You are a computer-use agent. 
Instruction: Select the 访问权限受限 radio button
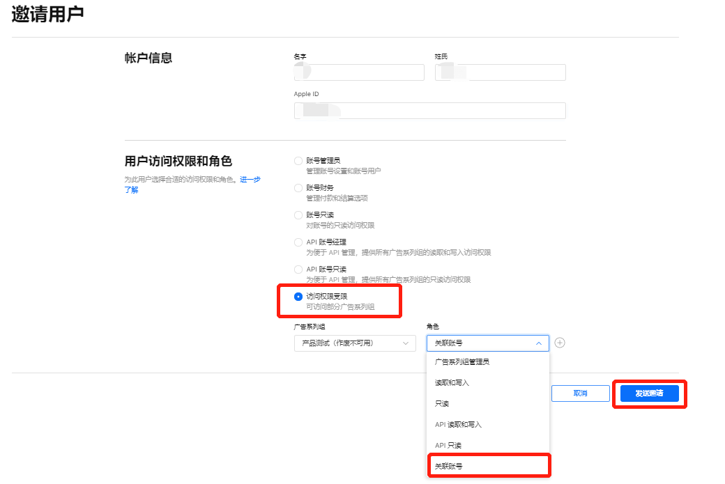point(297,295)
